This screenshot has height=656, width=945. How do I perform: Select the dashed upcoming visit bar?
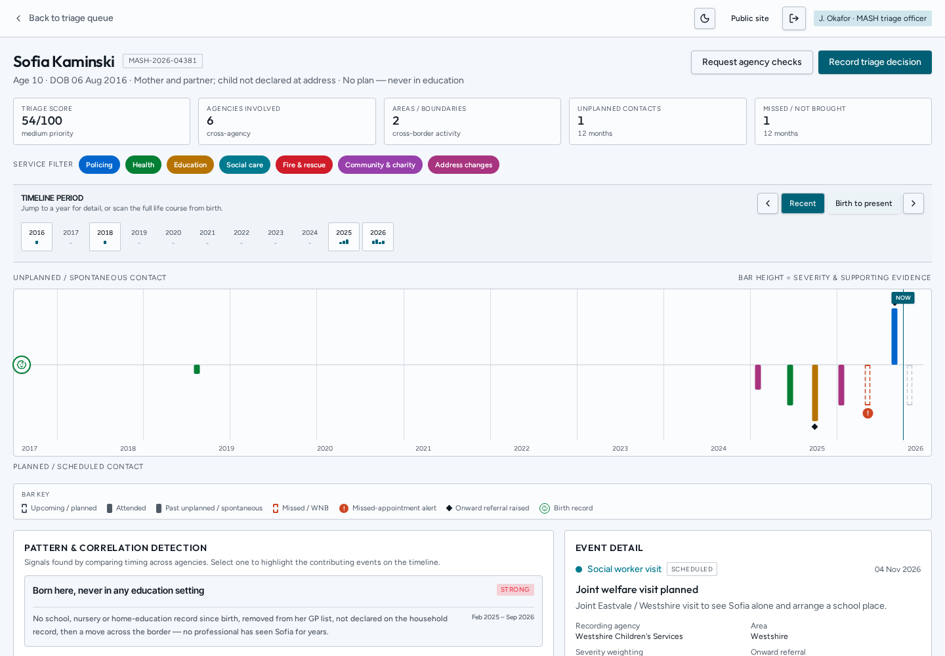pos(910,385)
